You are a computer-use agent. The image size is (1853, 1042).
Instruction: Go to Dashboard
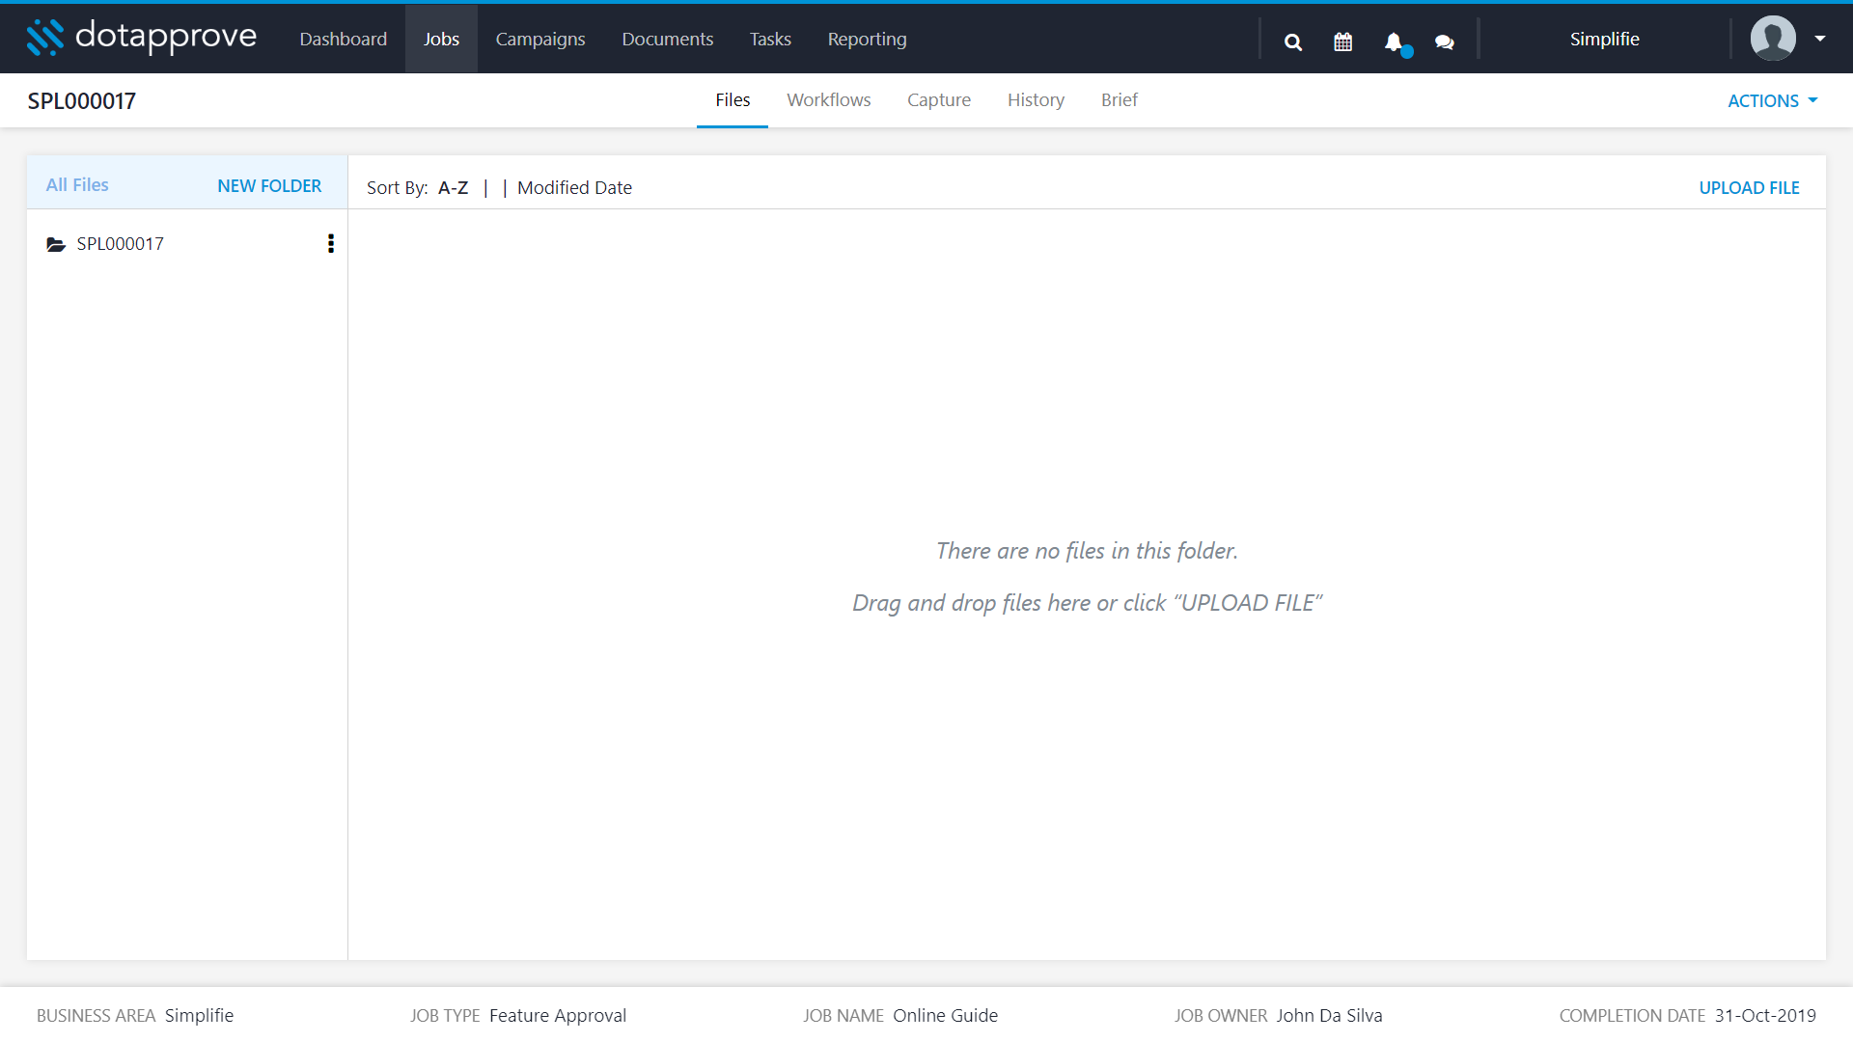(x=343, y=39)
